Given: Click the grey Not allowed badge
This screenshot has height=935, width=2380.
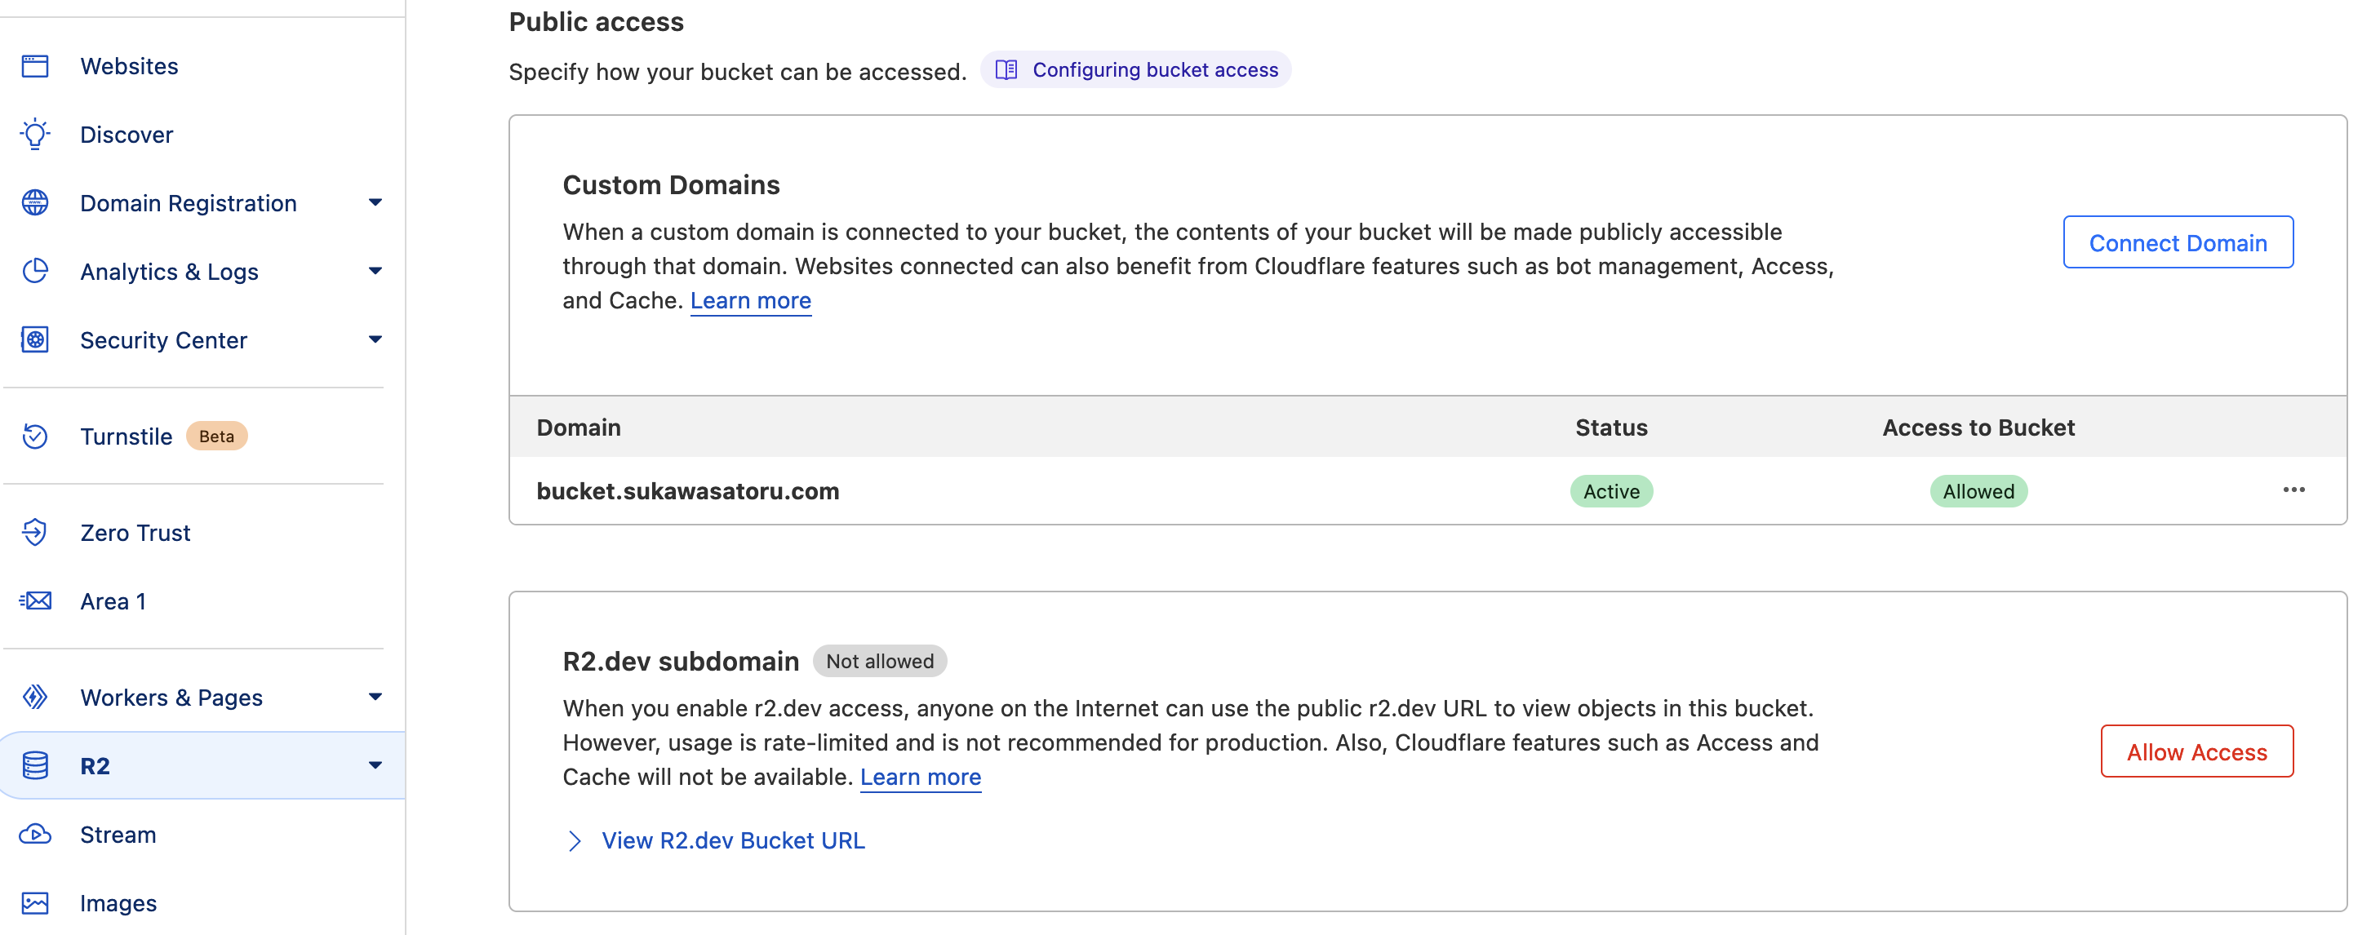Looking at the screenshot, I should [880, 661].
